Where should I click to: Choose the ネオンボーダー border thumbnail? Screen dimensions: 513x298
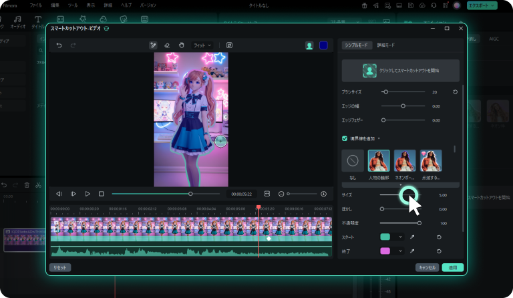(405, 161)
